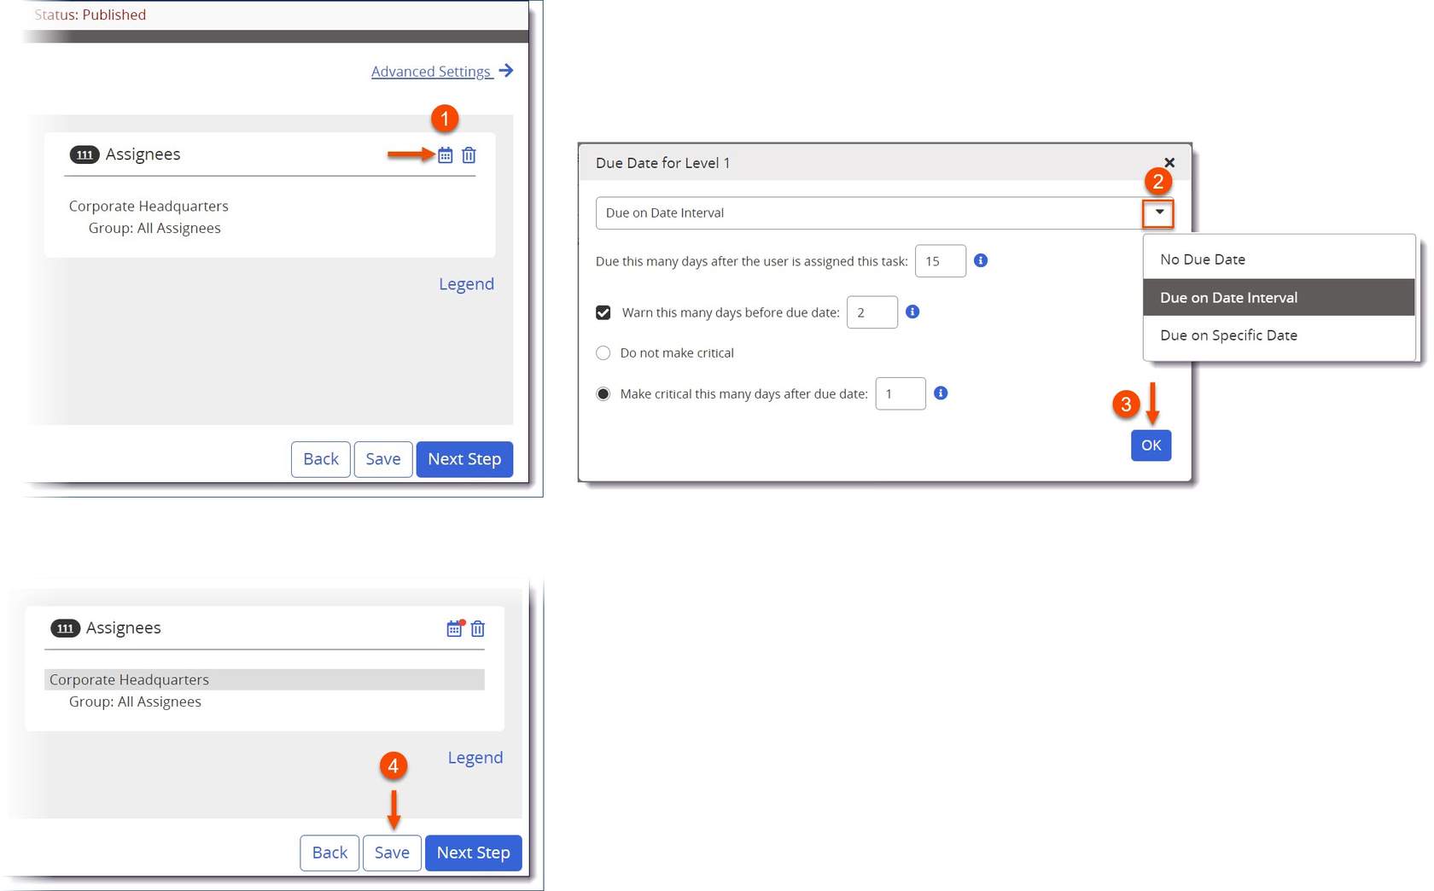Close the Due Date for Level 1 dialog

[1169, 163]
